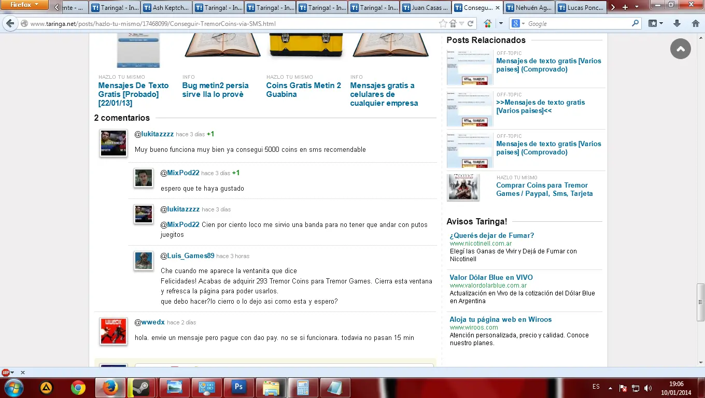
Task: Click the Google search input field
Action: click(579, 23)
